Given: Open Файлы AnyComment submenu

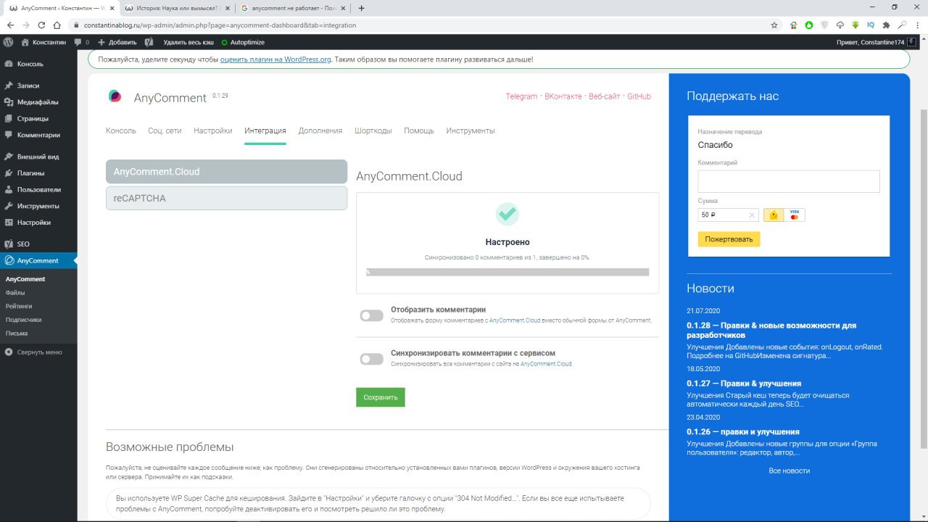Looking at the screenshot, I should [15, 293].
